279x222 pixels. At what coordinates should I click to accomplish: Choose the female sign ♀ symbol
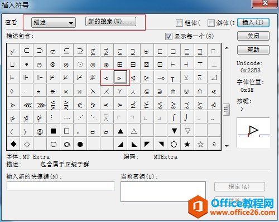214,144
